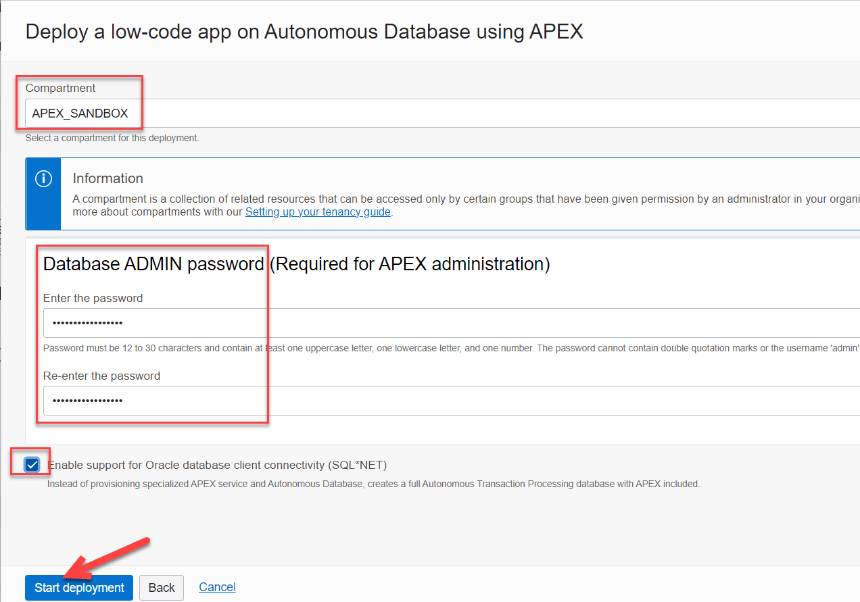The image size is (860, 602).
Task: Click the 'Instead of provisioning specialized APEX' description
Action: pyautogui.click(x=373, y=484)
